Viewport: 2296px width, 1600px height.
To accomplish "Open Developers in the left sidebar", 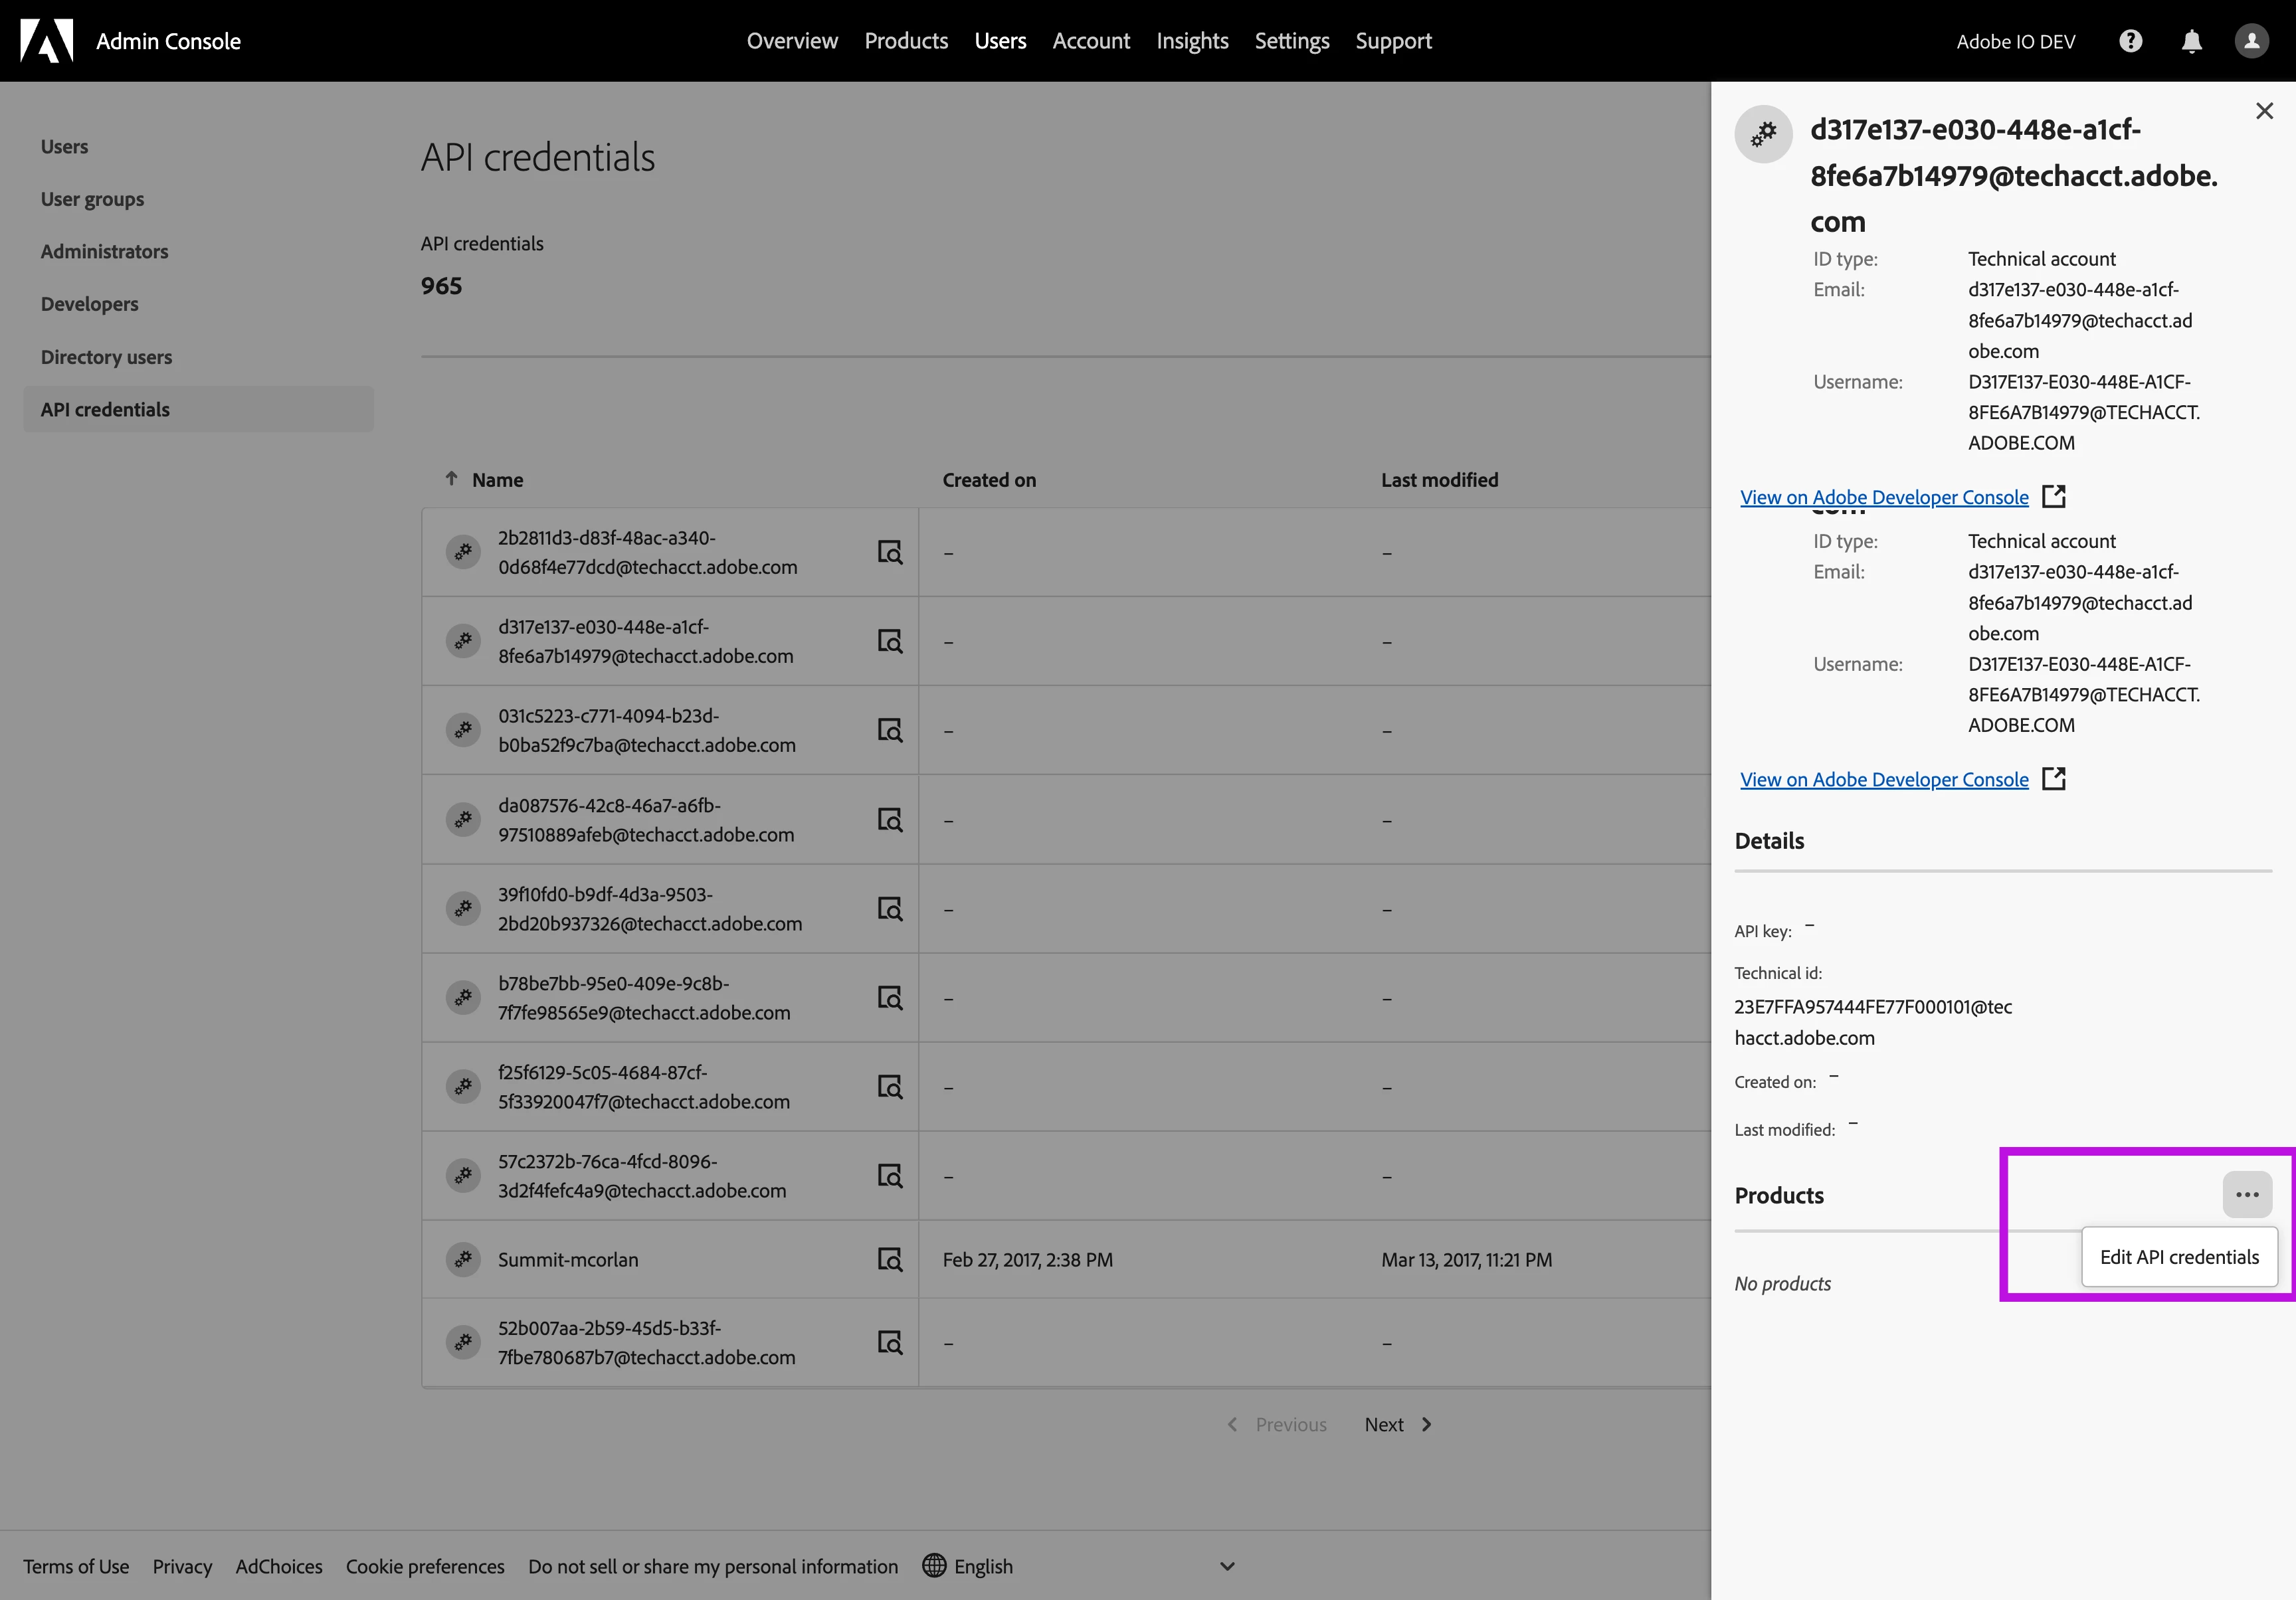I will (90, 304).
